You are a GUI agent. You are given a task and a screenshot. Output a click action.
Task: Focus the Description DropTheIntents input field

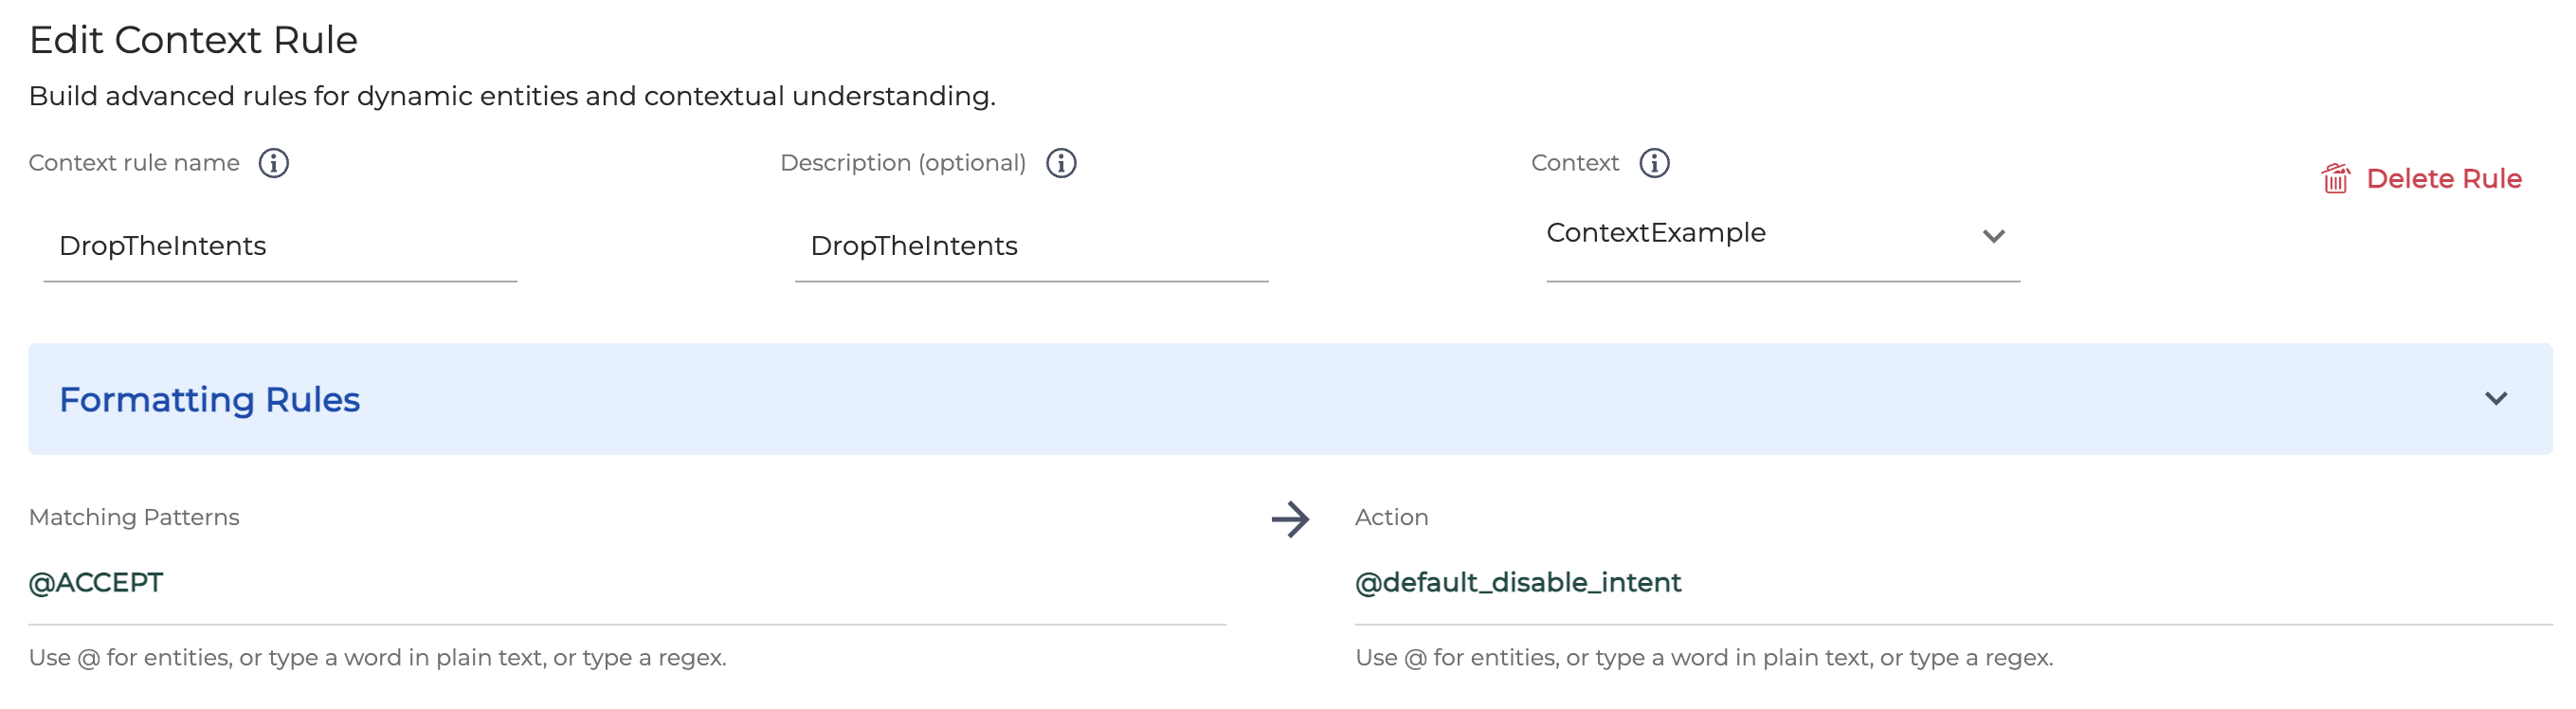1031,246
